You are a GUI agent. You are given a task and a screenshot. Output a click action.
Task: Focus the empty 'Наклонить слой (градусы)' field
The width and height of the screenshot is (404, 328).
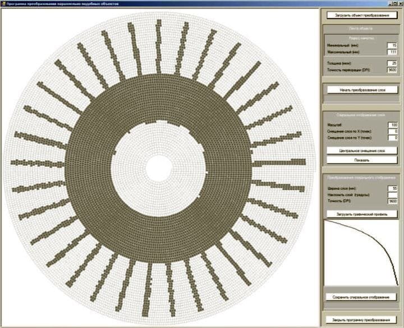(x=392, y=194)
